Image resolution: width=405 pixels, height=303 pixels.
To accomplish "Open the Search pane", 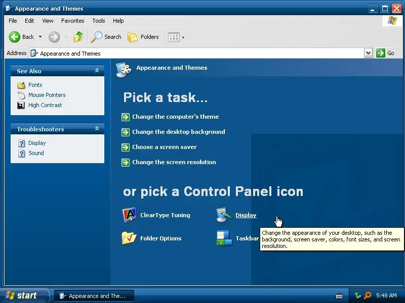I will [x=106, y=37].
